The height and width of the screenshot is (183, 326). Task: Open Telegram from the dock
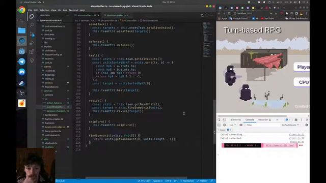[22, 62]
